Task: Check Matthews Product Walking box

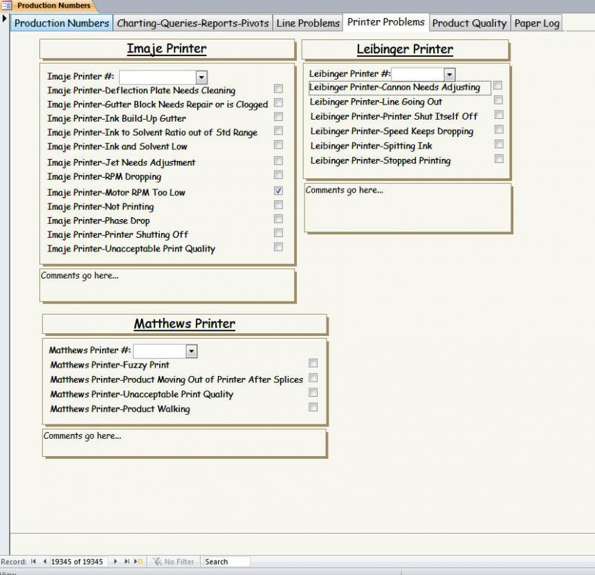Action: click(x=313, y=407)
